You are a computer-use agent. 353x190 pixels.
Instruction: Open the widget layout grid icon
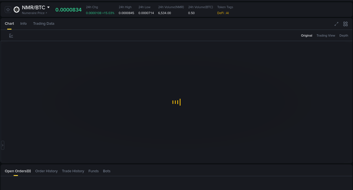coord(345,24)
